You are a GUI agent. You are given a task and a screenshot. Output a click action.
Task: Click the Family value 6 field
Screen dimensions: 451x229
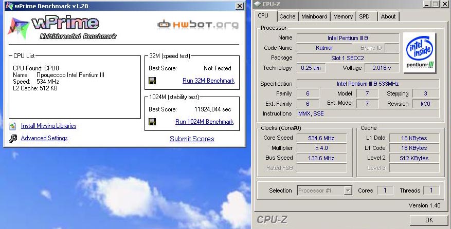308,93
